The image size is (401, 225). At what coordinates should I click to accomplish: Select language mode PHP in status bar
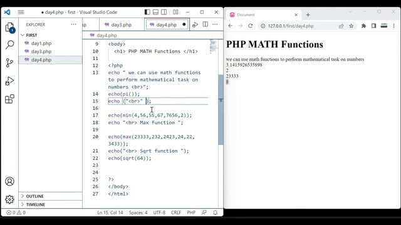point(191,212)
